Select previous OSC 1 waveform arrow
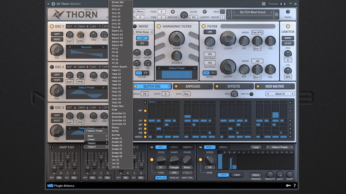 pyautogui.click(x=69, y=47)
